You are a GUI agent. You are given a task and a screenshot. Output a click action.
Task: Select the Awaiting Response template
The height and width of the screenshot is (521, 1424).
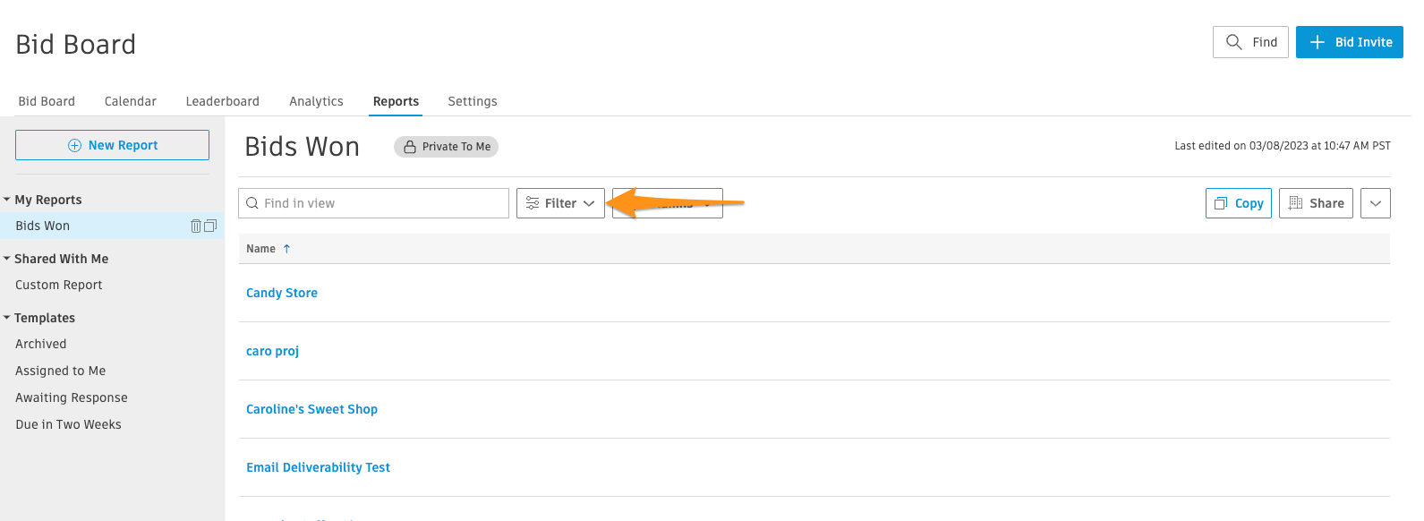click(72, 397)
